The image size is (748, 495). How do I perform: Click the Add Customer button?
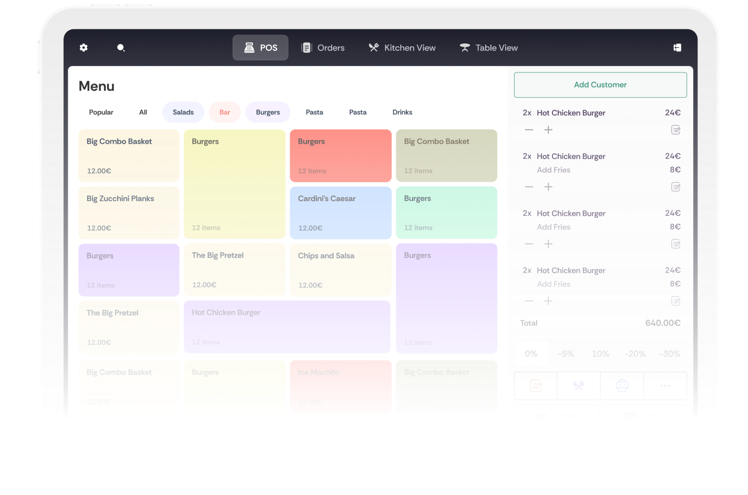coord(600,85)
